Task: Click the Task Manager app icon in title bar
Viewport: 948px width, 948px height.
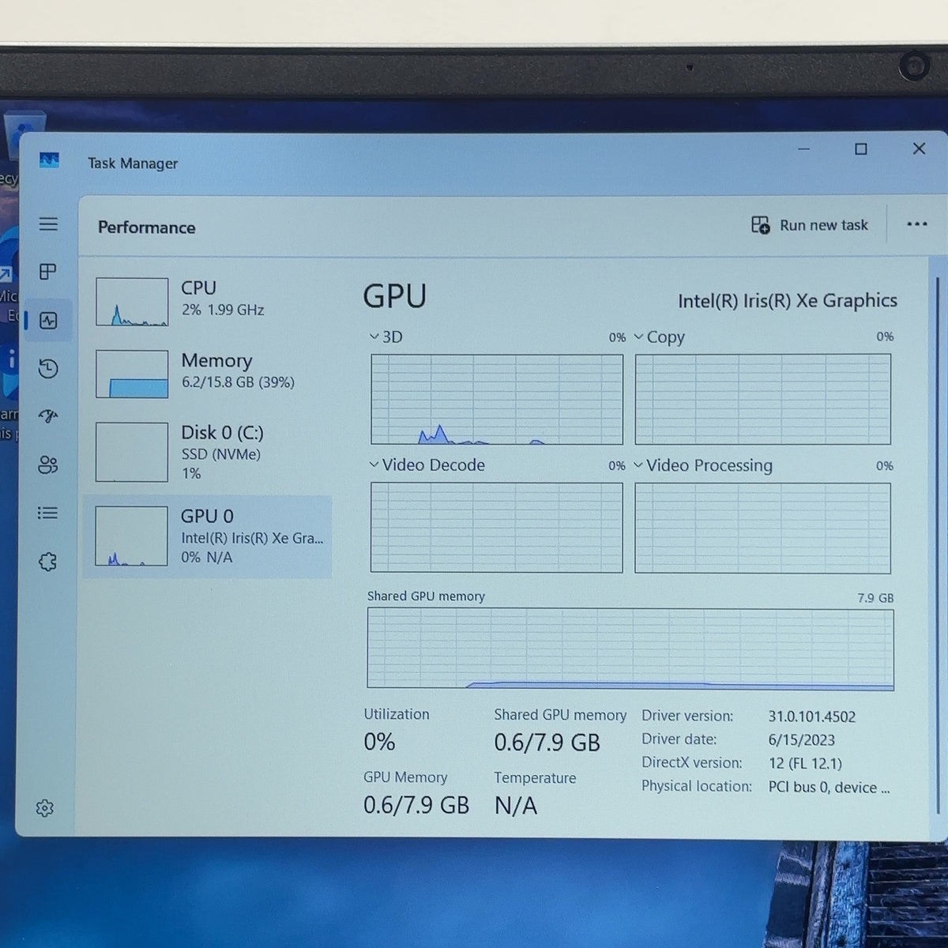Action: coord(50,161)
